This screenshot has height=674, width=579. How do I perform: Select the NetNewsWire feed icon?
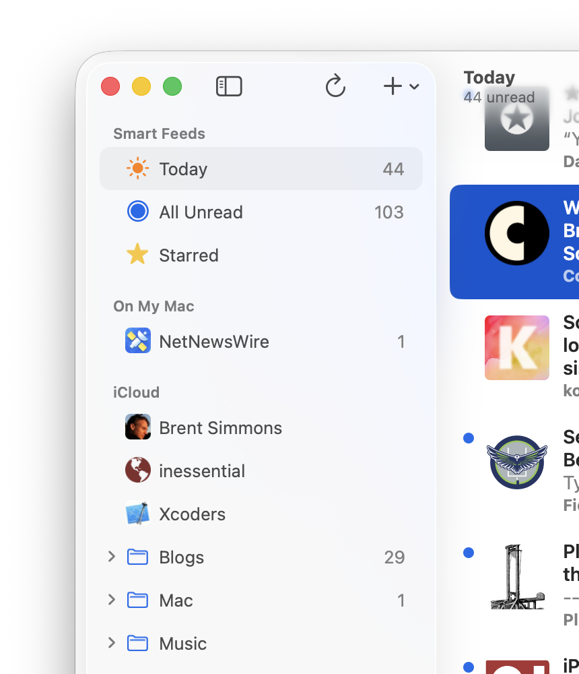[x=138, y=341]
